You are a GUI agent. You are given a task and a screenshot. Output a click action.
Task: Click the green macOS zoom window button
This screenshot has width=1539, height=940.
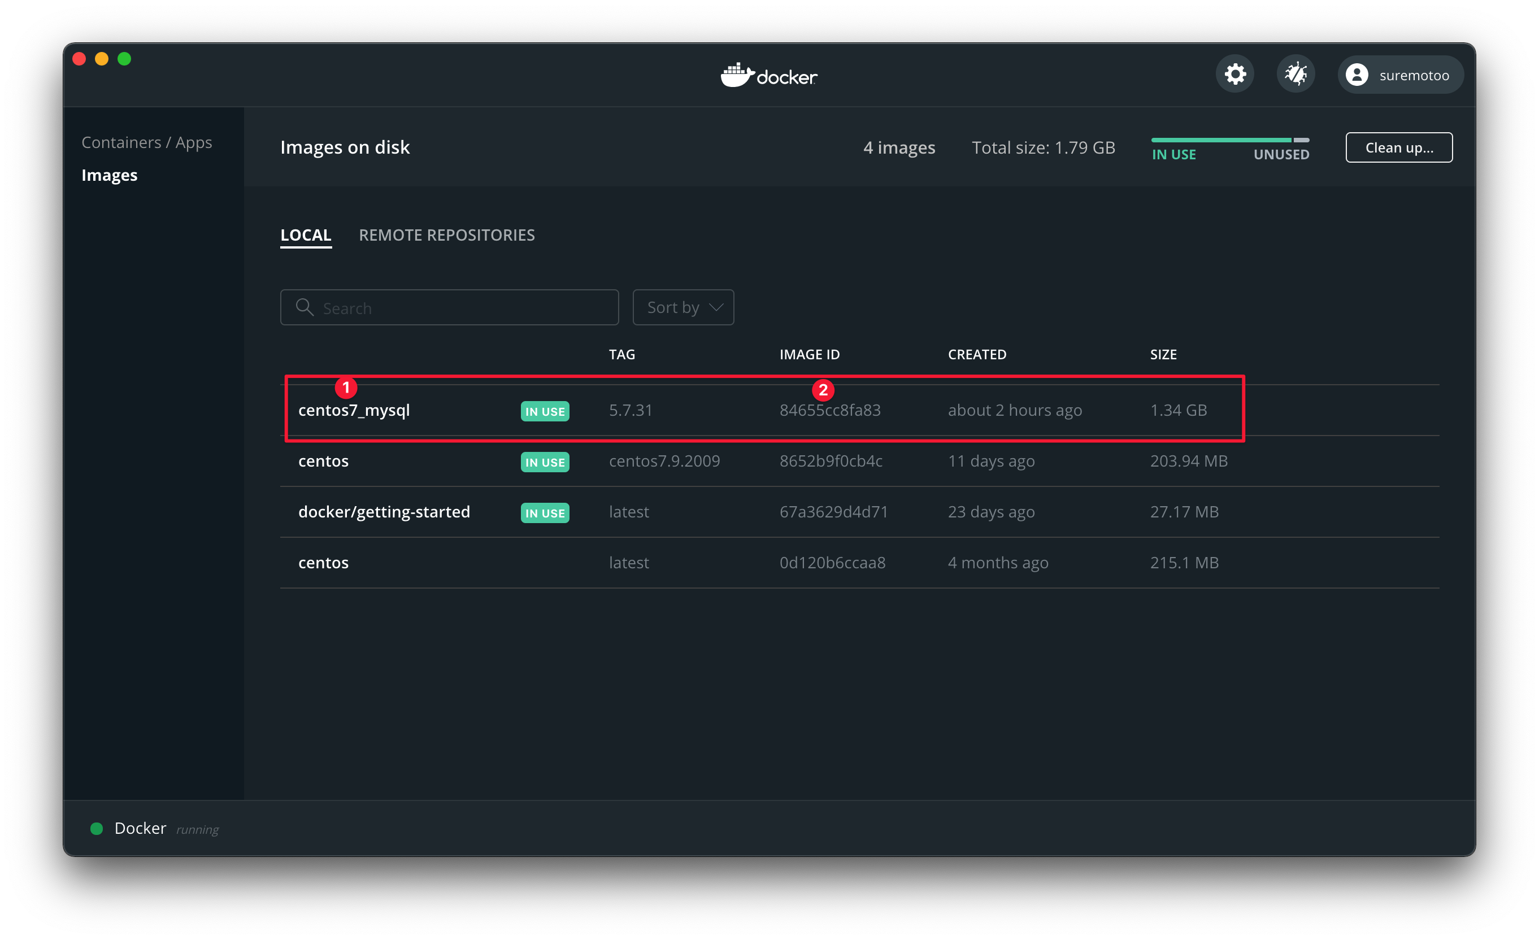click(124, 59)
